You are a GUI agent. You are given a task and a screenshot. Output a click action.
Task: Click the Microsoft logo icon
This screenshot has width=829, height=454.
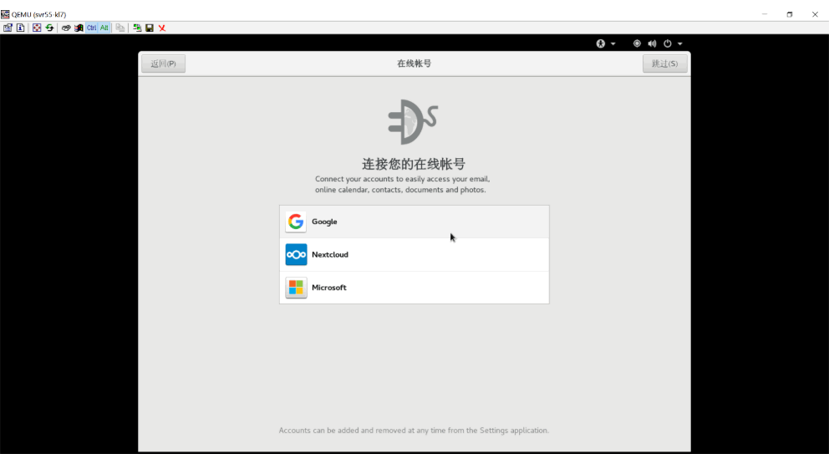pos(296,288)
